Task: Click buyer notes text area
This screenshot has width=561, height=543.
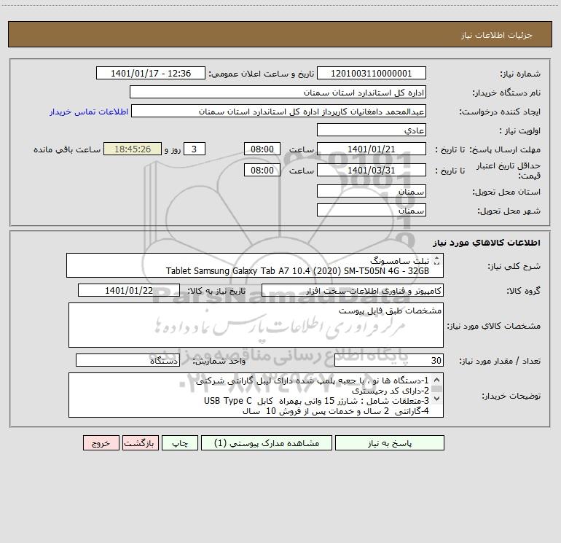Action: tap(256, 395)
